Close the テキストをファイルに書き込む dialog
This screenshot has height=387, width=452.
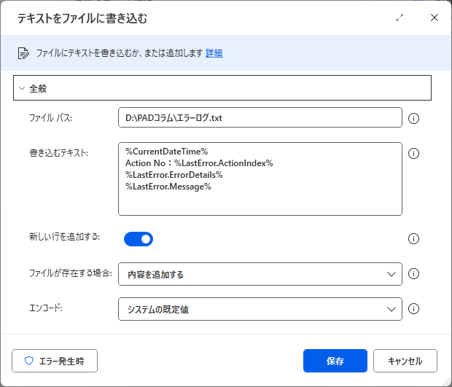pos(434,18)
